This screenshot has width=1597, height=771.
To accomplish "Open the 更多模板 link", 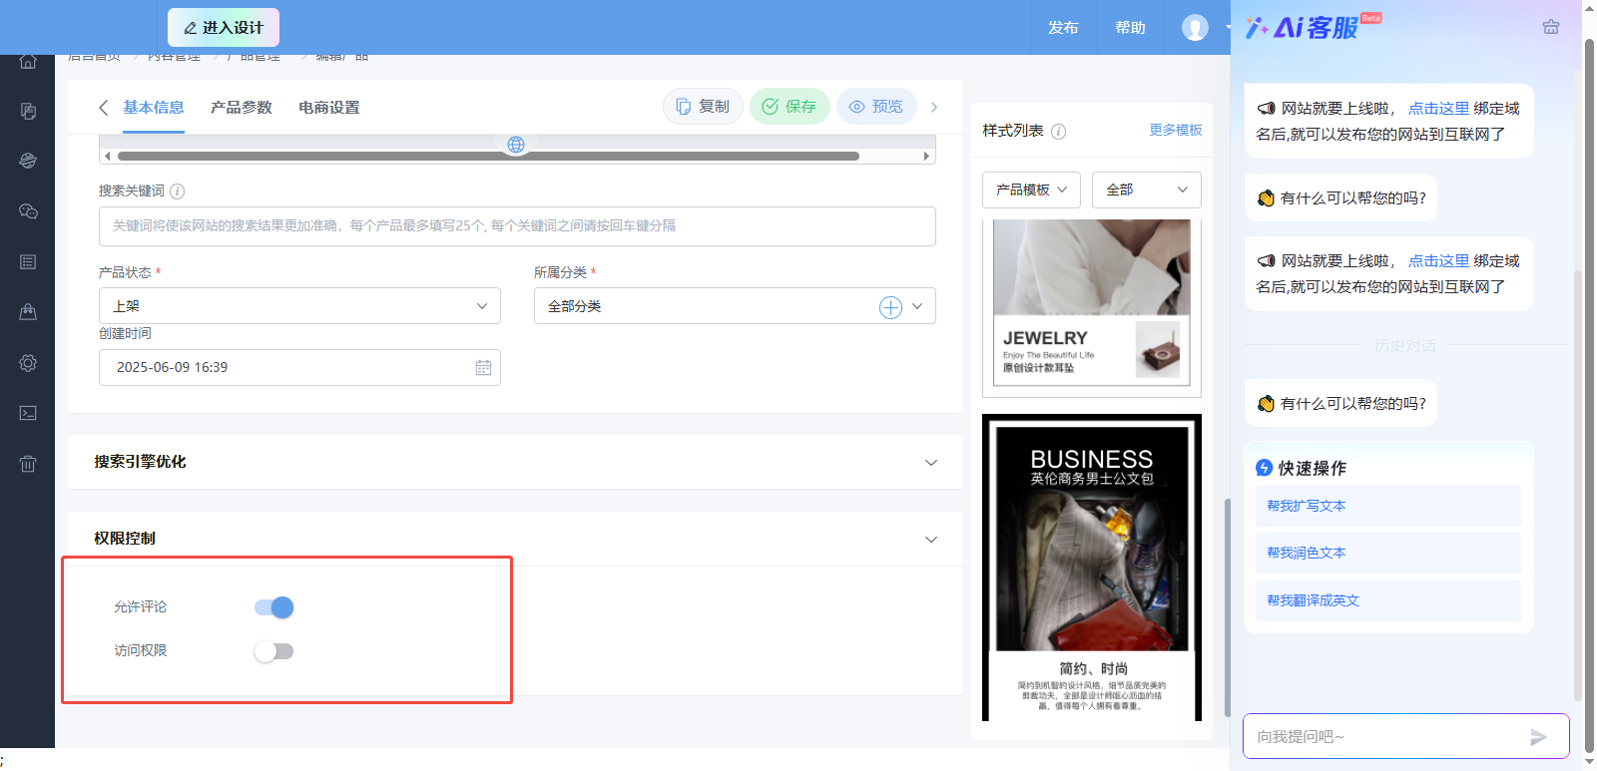I will (1176, 131).
